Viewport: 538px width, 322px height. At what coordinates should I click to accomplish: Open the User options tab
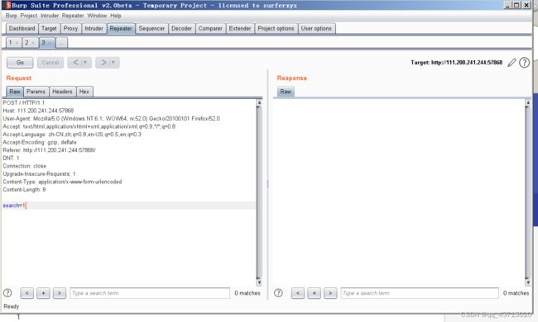[x=316, y=28]
